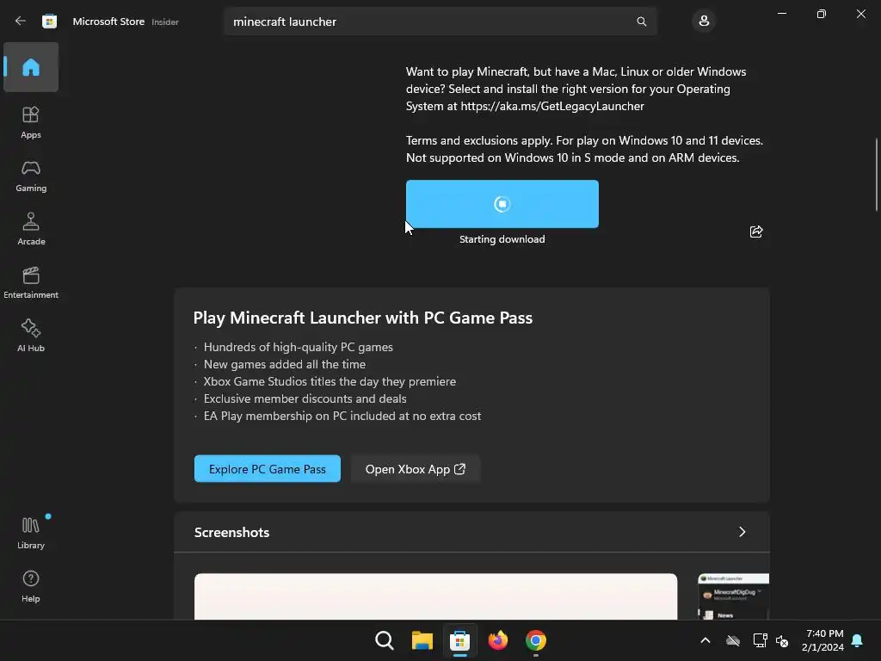881x661 pixels.
Task: Stop the download with the blue button
Action: pyautogui.click(x=502, y=204)
